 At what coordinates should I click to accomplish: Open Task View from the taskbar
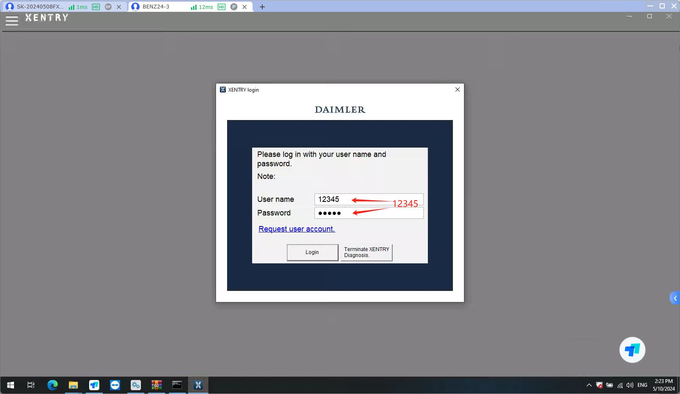click(x=31, y=385)
